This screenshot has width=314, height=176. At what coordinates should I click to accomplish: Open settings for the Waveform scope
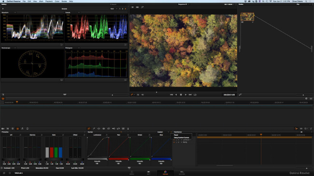(61, 45)
